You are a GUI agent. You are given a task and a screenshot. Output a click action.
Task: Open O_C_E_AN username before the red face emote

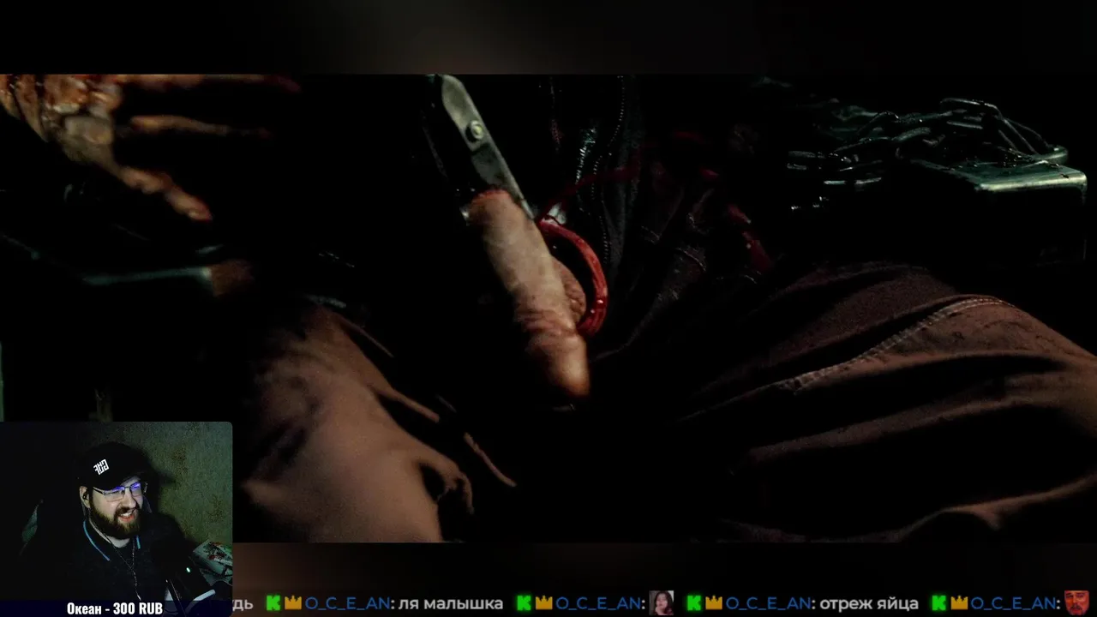[1015, 603]
